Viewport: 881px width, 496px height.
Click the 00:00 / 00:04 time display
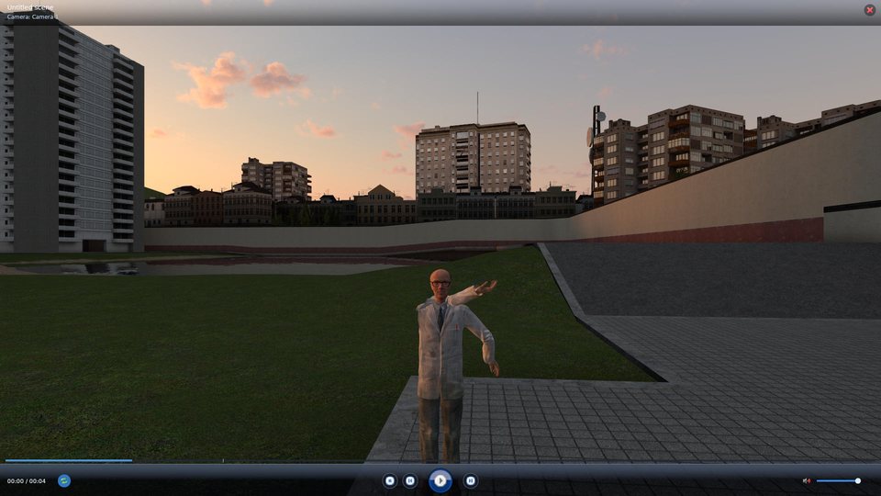point(27,481)
